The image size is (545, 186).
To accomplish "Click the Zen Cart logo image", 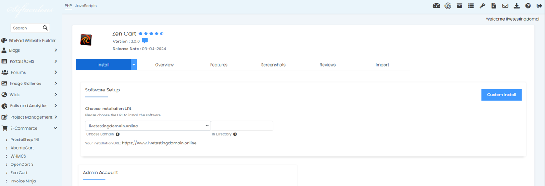I will (86, 40).
